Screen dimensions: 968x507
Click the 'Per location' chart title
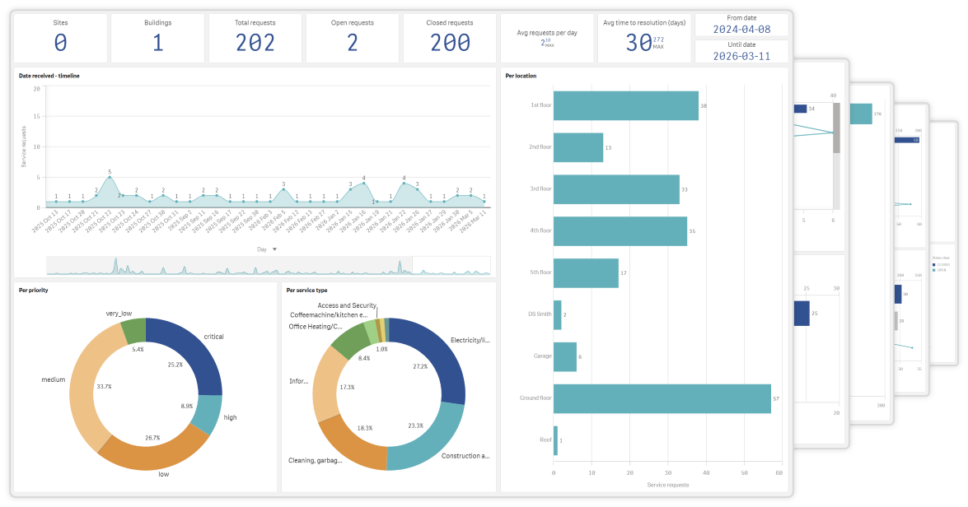521,76
